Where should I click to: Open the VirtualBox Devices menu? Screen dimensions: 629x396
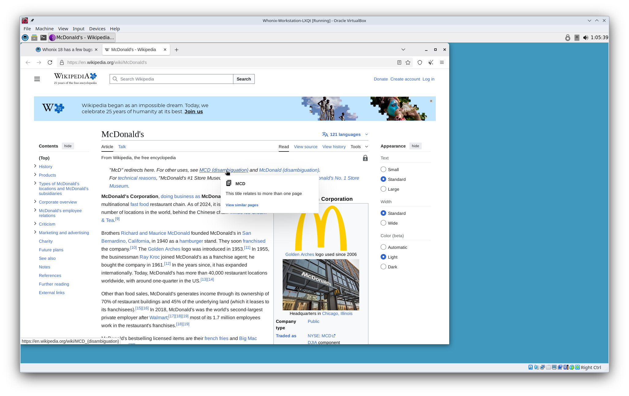(x=97, y=29)
